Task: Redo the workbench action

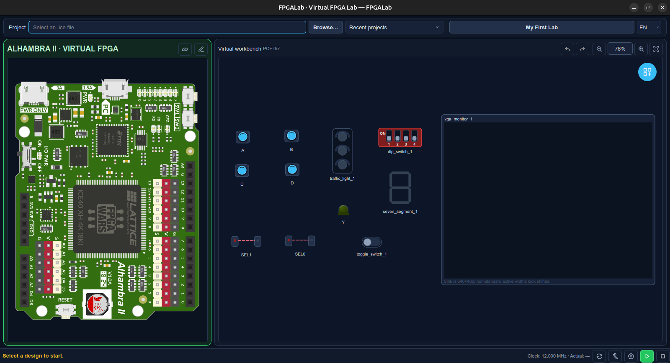Action: (x=582, y=49)
